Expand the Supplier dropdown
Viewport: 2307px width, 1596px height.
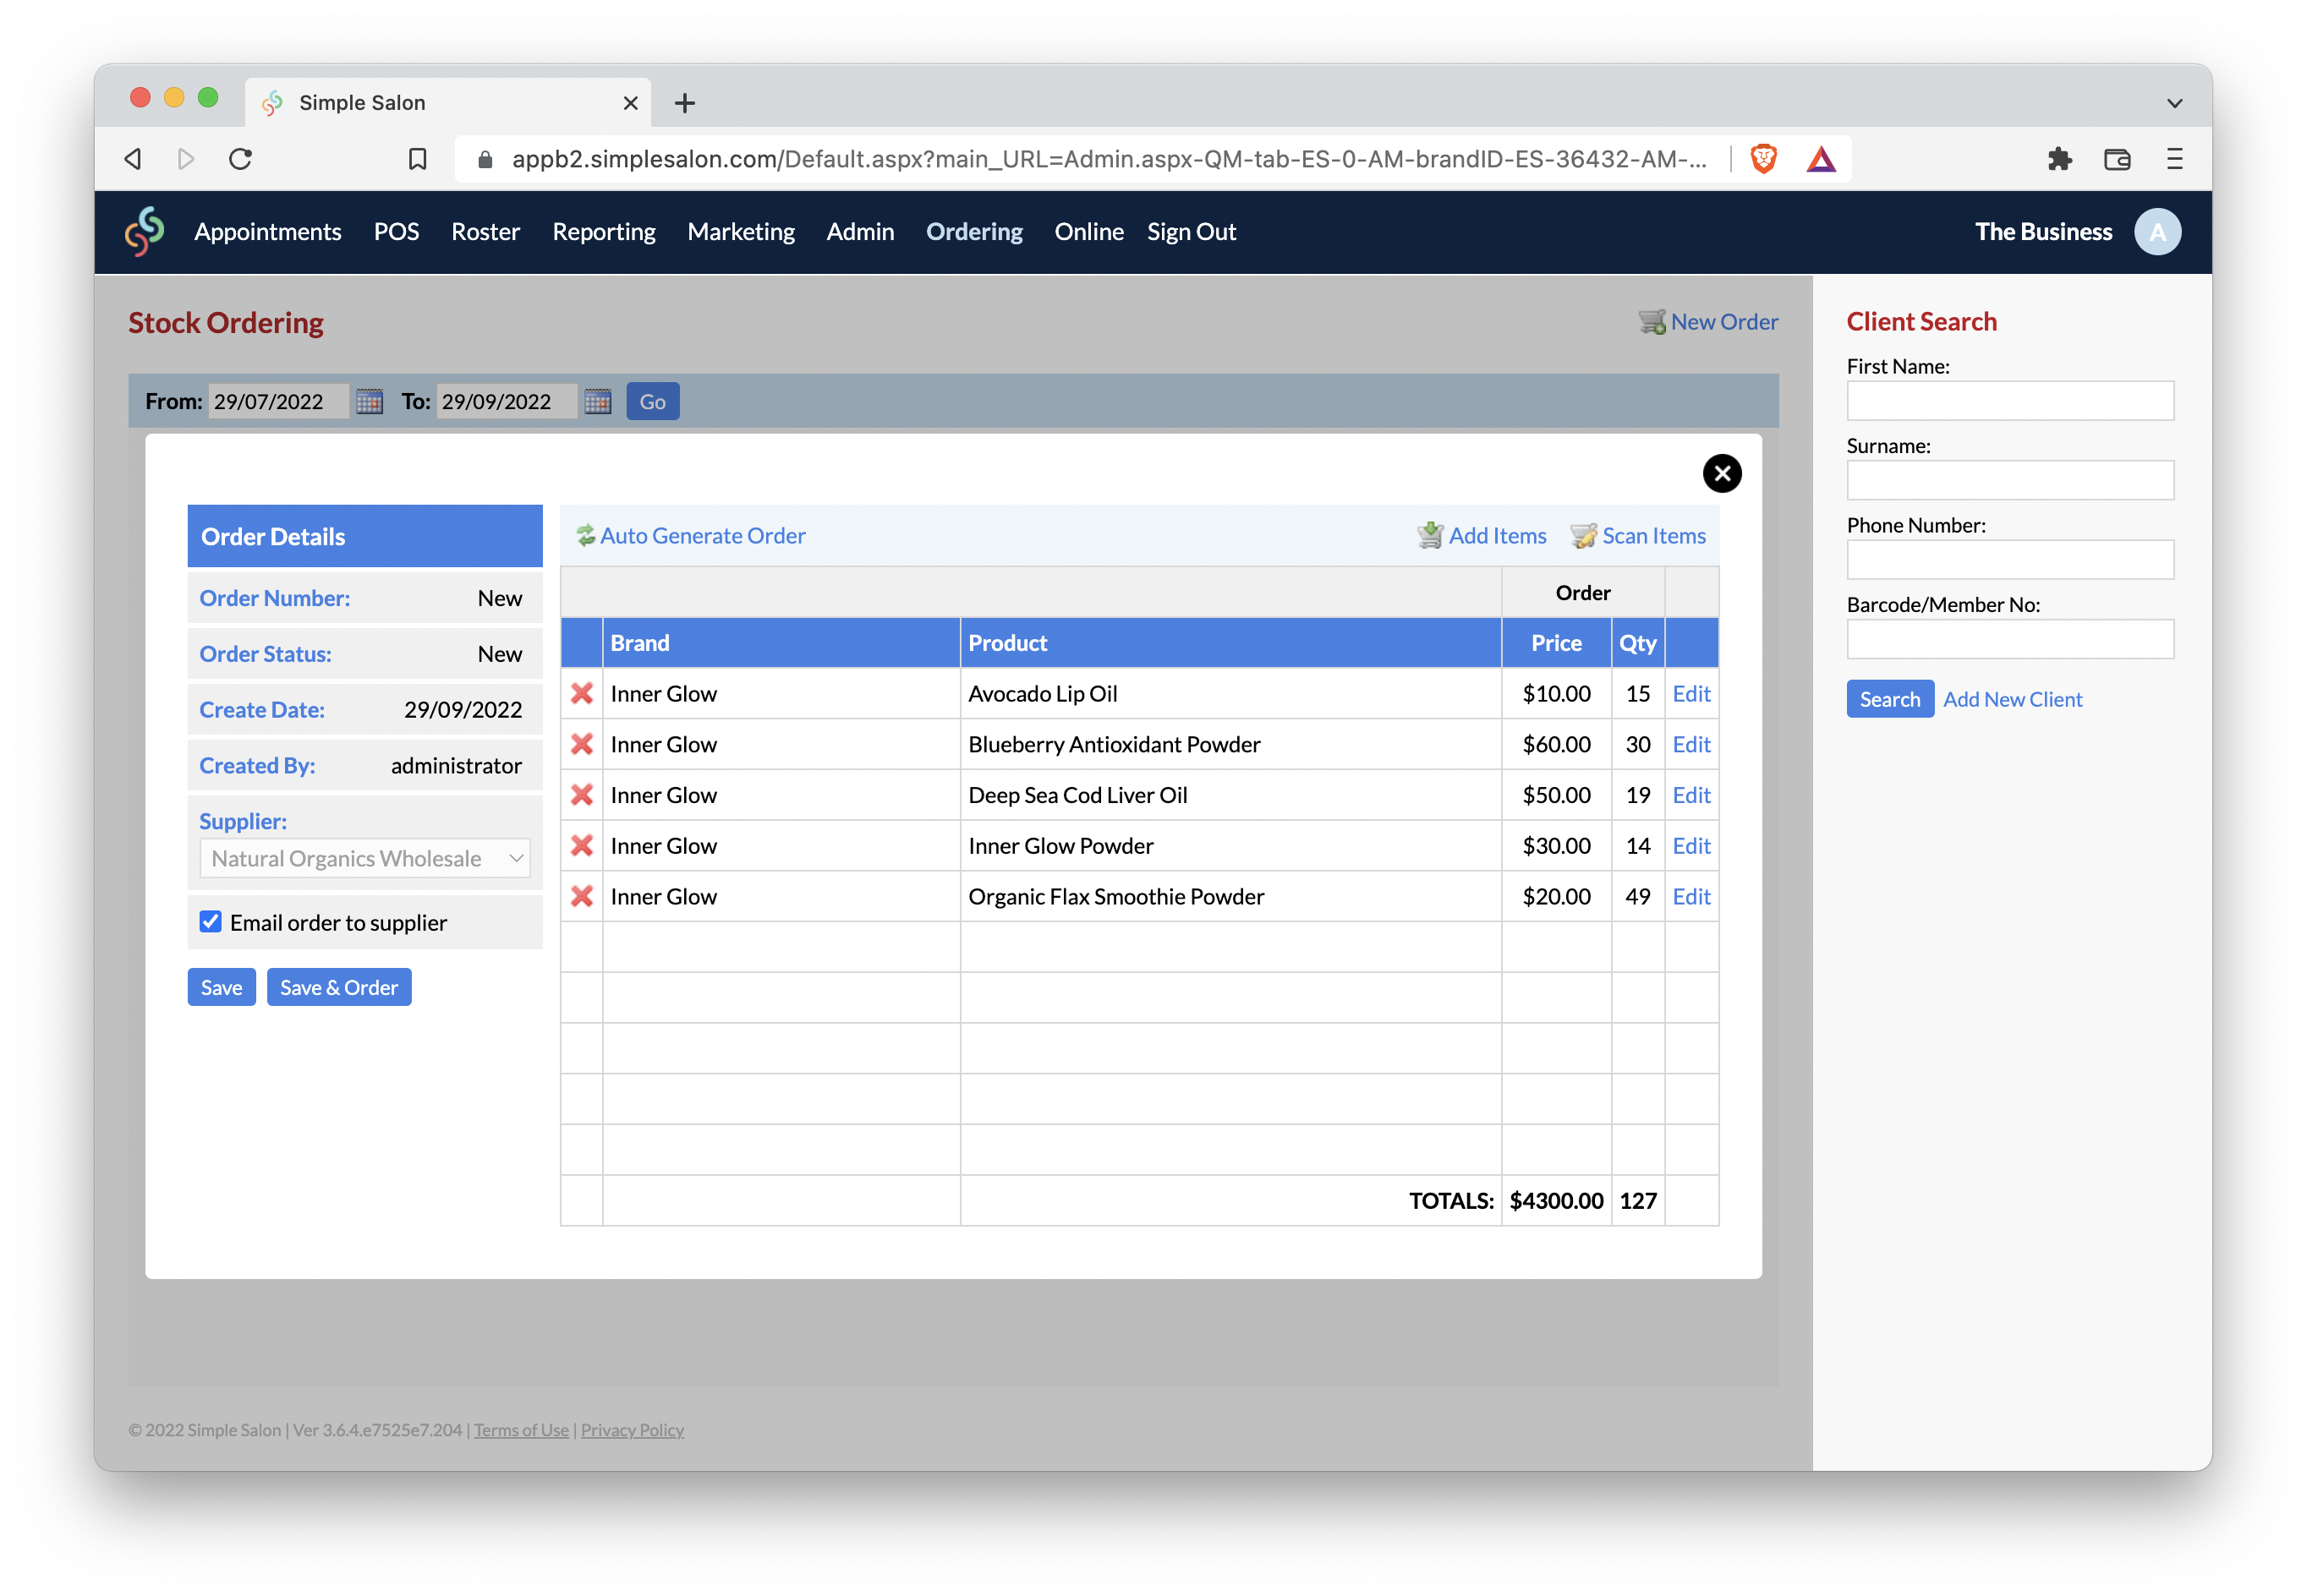click(x=365, y=858)
